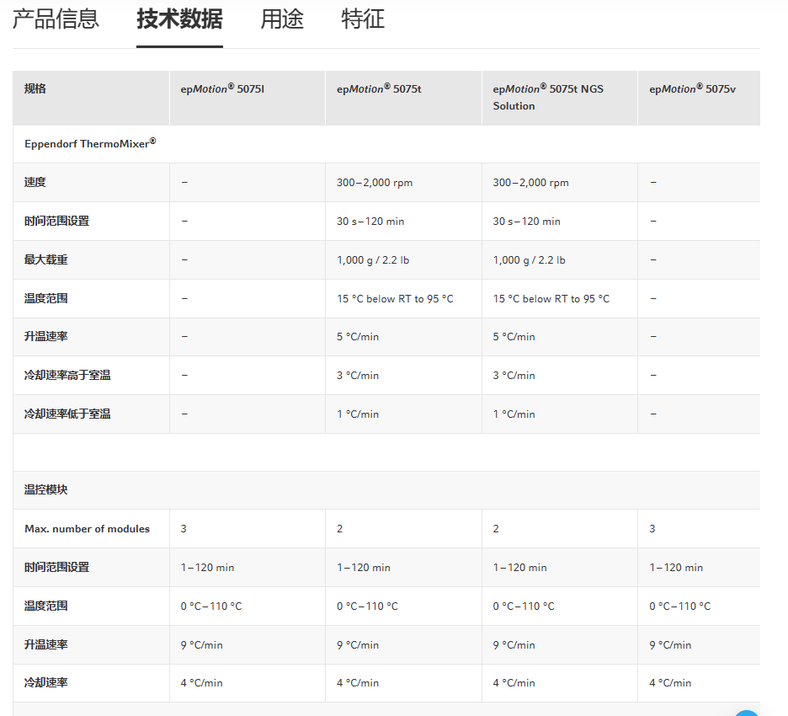This screenshot has width=788, height=716.
Task: Click the 5 °C/min value under NGS Solution
Action: click(514, 337)
